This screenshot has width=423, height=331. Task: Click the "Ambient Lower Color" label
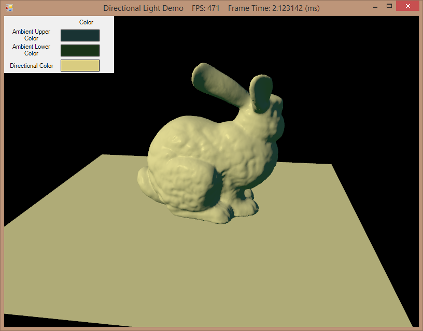pyautogui.click(x=31, y=50)
